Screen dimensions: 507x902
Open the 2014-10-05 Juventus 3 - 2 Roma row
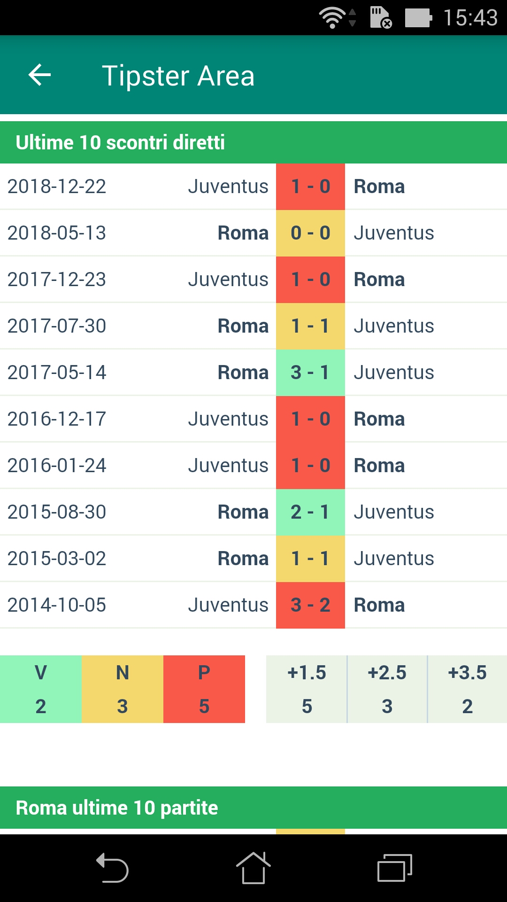coord(253,605)
